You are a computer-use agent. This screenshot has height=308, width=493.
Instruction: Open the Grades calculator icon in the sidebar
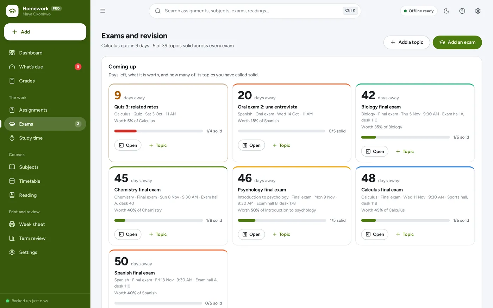(12, 81)
